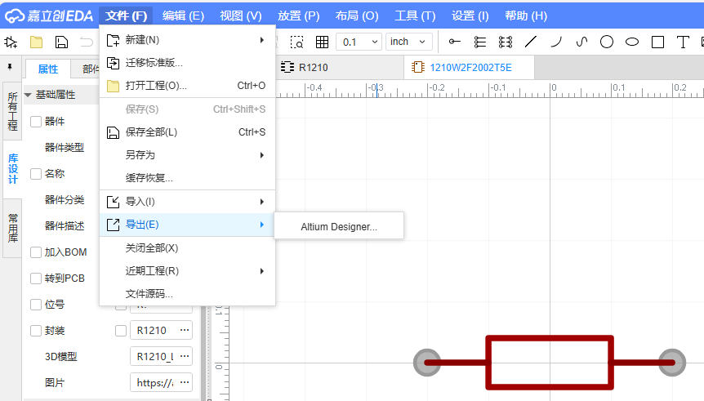Image resolution: width=704 pixels, height=401 pixels.
Task: Toggle the 名称 checkbox
Action: (36, 174)
